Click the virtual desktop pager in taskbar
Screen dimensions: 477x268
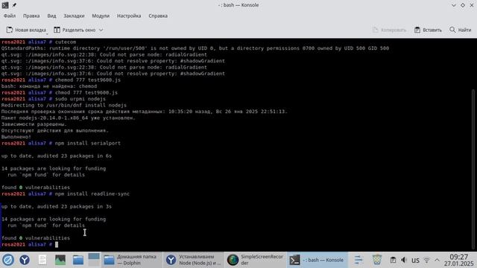click(x=94, y=260)
